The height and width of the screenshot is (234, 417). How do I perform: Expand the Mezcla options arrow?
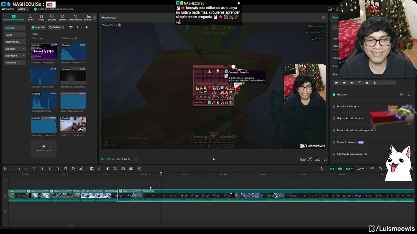tap(347, 95)
